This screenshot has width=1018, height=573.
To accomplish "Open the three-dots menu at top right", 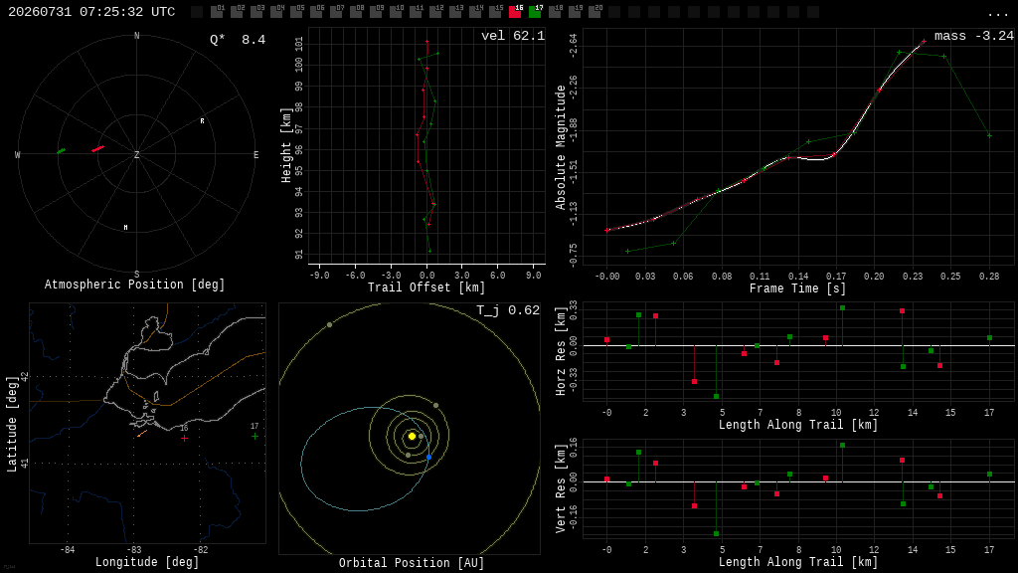I will (x=997, y=14).
